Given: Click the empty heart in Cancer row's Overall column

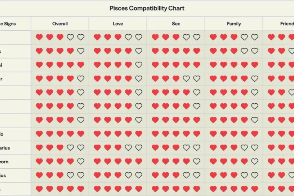Looking at the screenshot, I should [80, 78].
